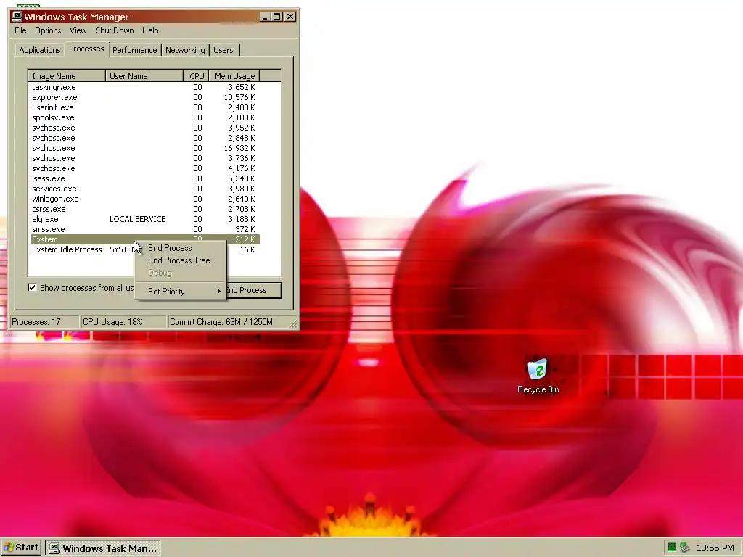Open the Help menu
This screenshot has height=557, width=743.
coord(150,30)
